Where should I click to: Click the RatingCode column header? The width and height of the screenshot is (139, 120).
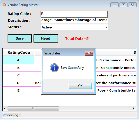[x=19, y=53]
